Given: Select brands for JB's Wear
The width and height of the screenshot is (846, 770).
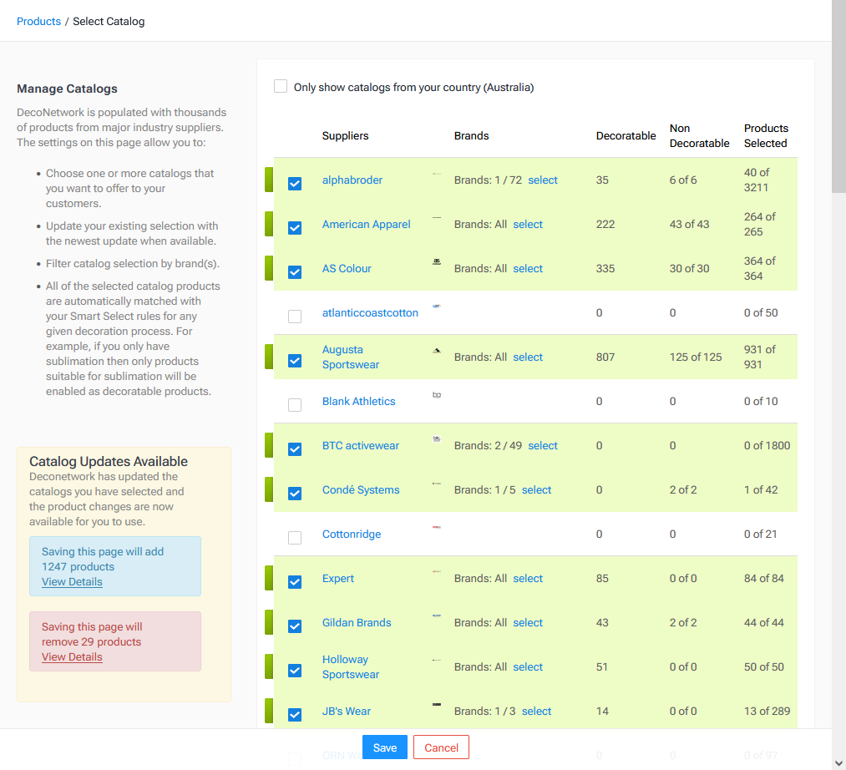Looking at the screenshot, I should click(x=536, y=712).
